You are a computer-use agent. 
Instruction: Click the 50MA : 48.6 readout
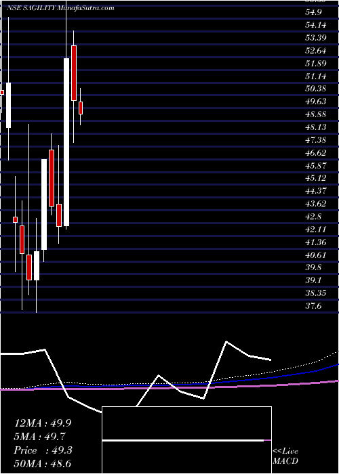(x=44, y=463)
